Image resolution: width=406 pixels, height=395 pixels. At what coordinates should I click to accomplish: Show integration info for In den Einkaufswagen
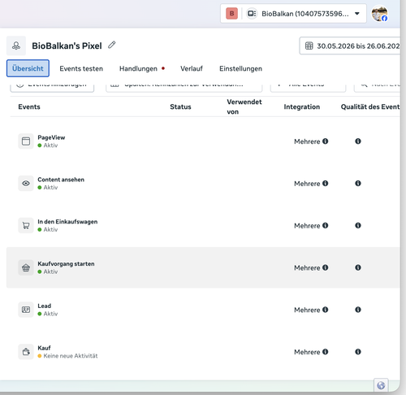[x=326, y=225]
